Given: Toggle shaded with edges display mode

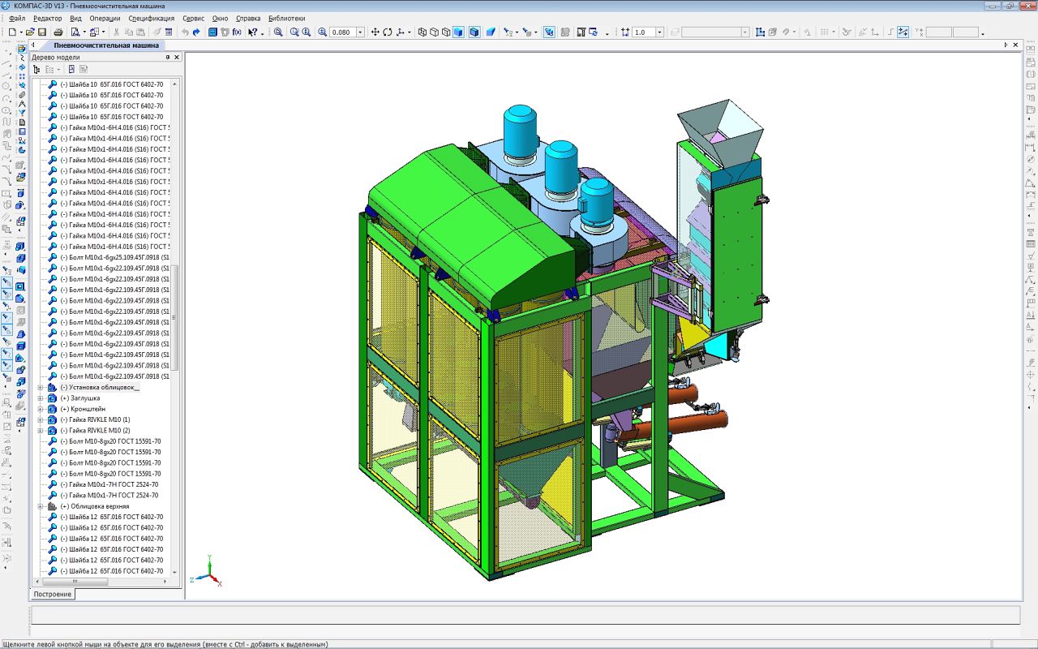Looking at the screenshot, I should tap(474, 32).
